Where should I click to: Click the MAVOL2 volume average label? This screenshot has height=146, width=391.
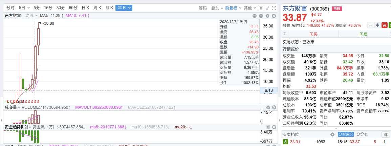click(x=152, y=108)
